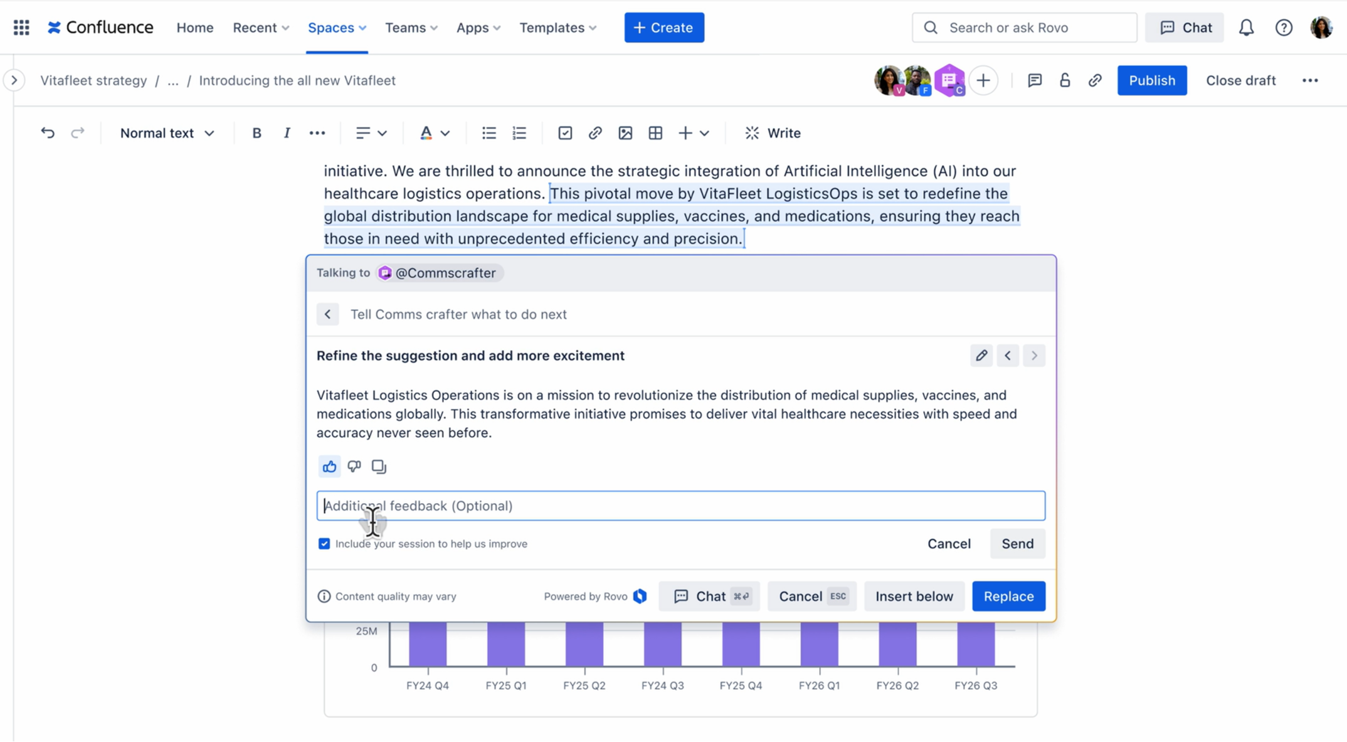Copy the page link icon

(1096, 80)
